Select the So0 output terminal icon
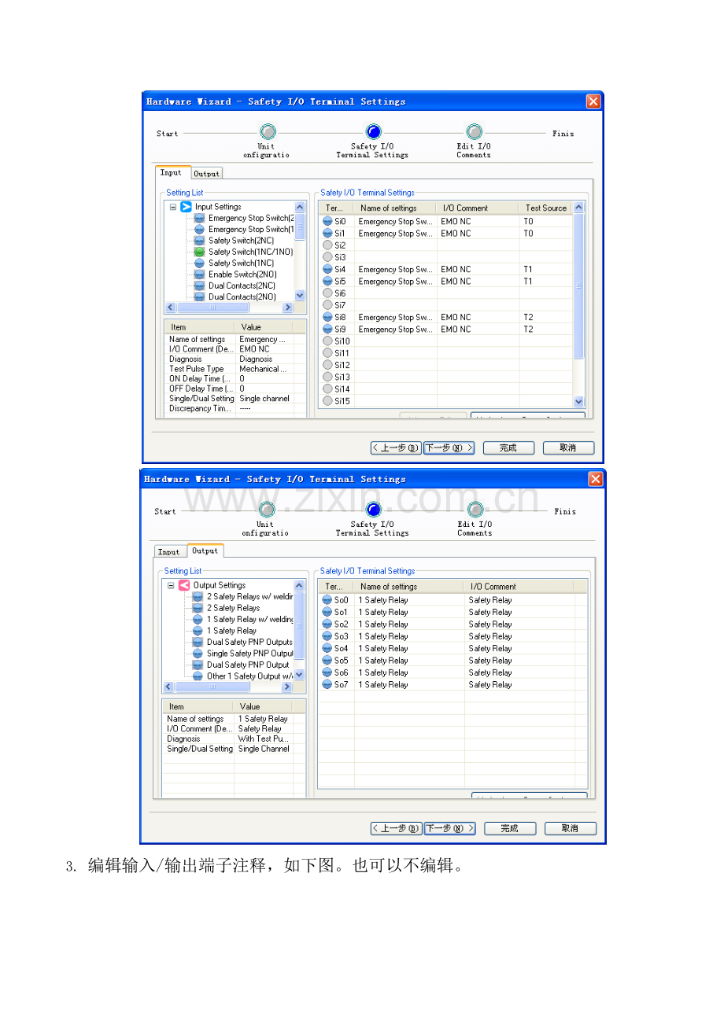Viewport: 724px width, 1024px height. 327,600
